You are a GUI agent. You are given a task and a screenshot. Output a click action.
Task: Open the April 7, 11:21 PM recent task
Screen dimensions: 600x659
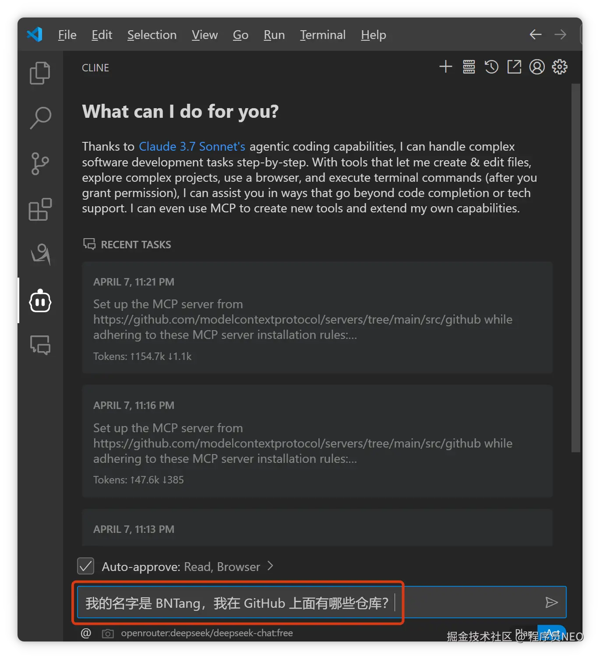click(x=318, y=317)
